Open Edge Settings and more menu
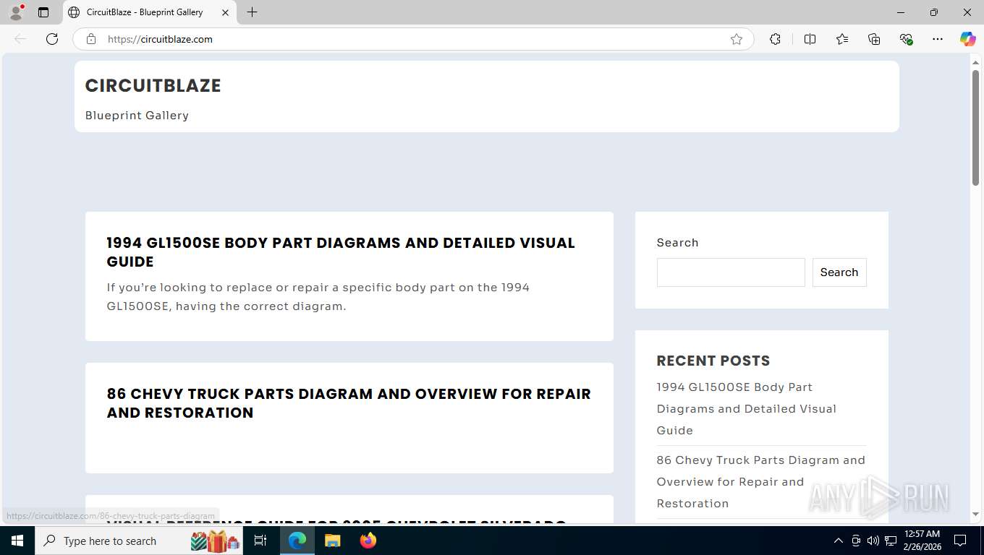 coord(938,39)
